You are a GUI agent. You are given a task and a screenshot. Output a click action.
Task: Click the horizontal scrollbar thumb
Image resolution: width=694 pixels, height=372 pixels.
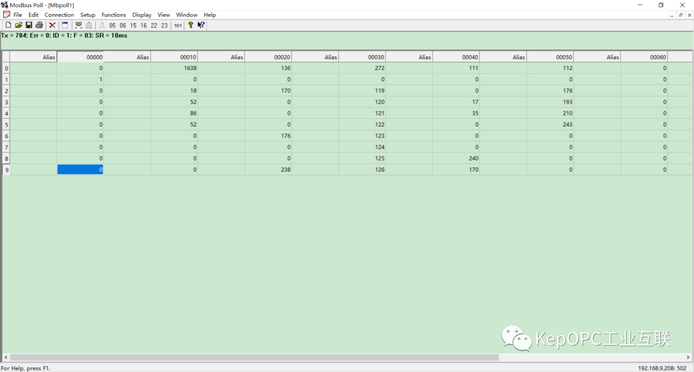click(254, 357)
